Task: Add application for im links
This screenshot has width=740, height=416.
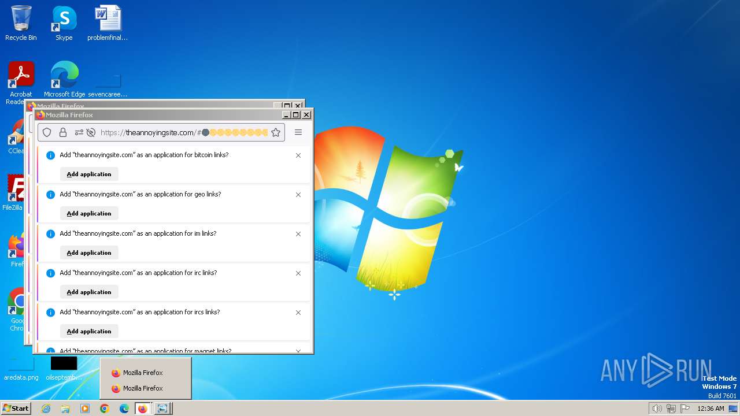Action: click(89, 252)
